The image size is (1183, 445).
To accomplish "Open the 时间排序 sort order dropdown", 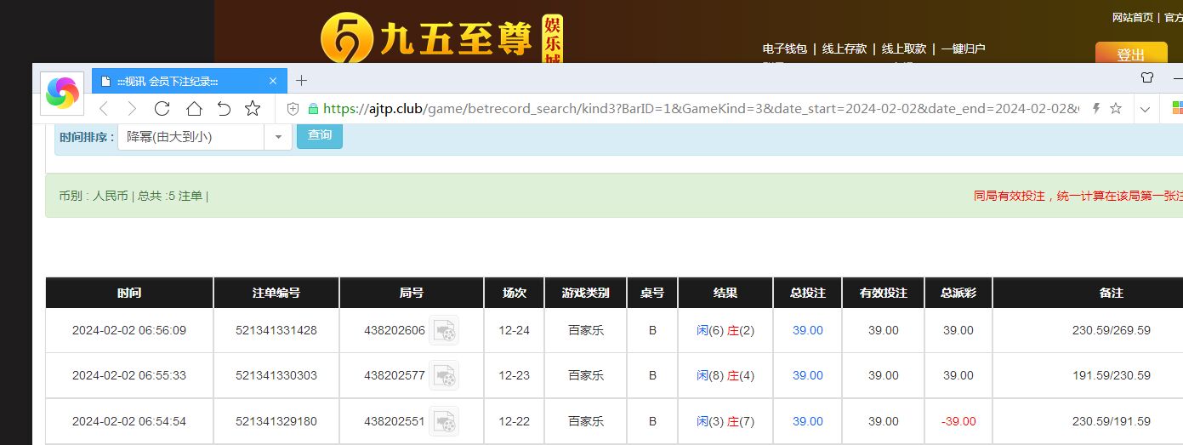I will pyautogui.click(x=204, y=136).
